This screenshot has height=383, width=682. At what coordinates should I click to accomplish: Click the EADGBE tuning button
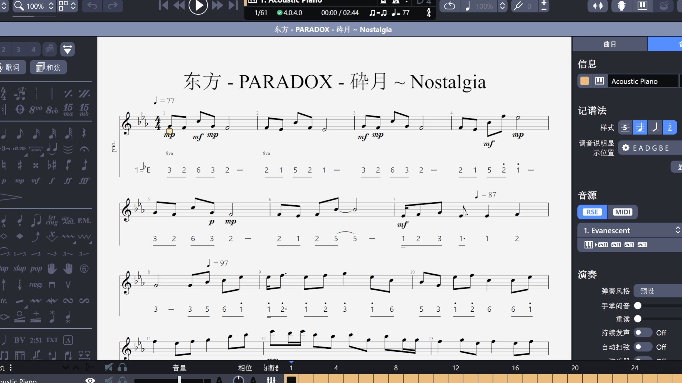pyautogui.click(x=650, y=148)
